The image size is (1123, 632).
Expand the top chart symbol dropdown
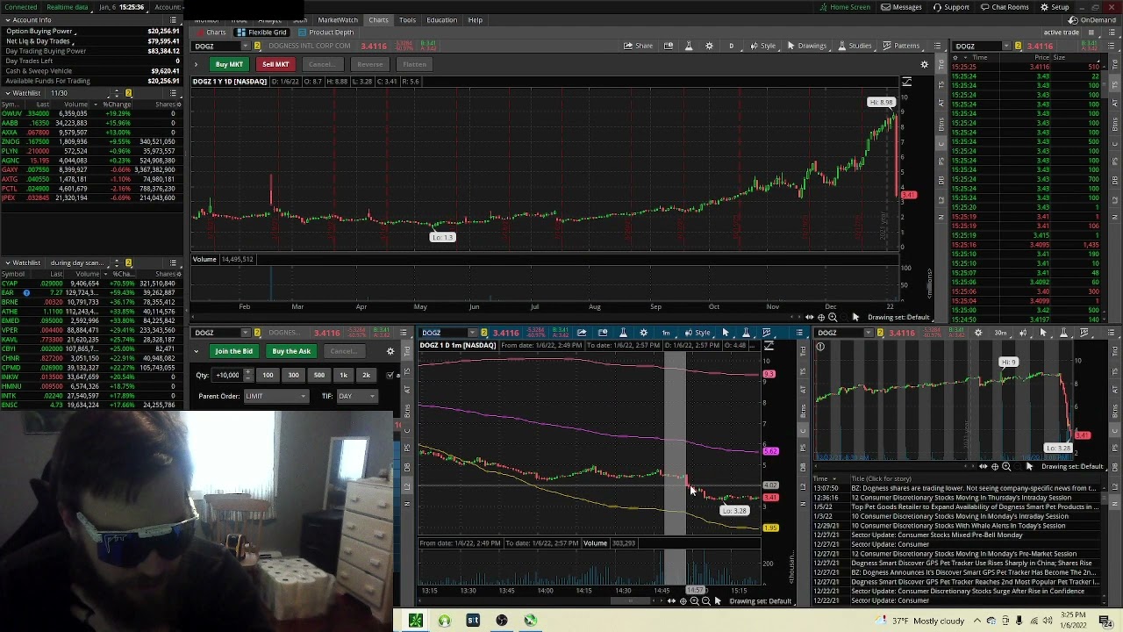[x=244, y=46]
